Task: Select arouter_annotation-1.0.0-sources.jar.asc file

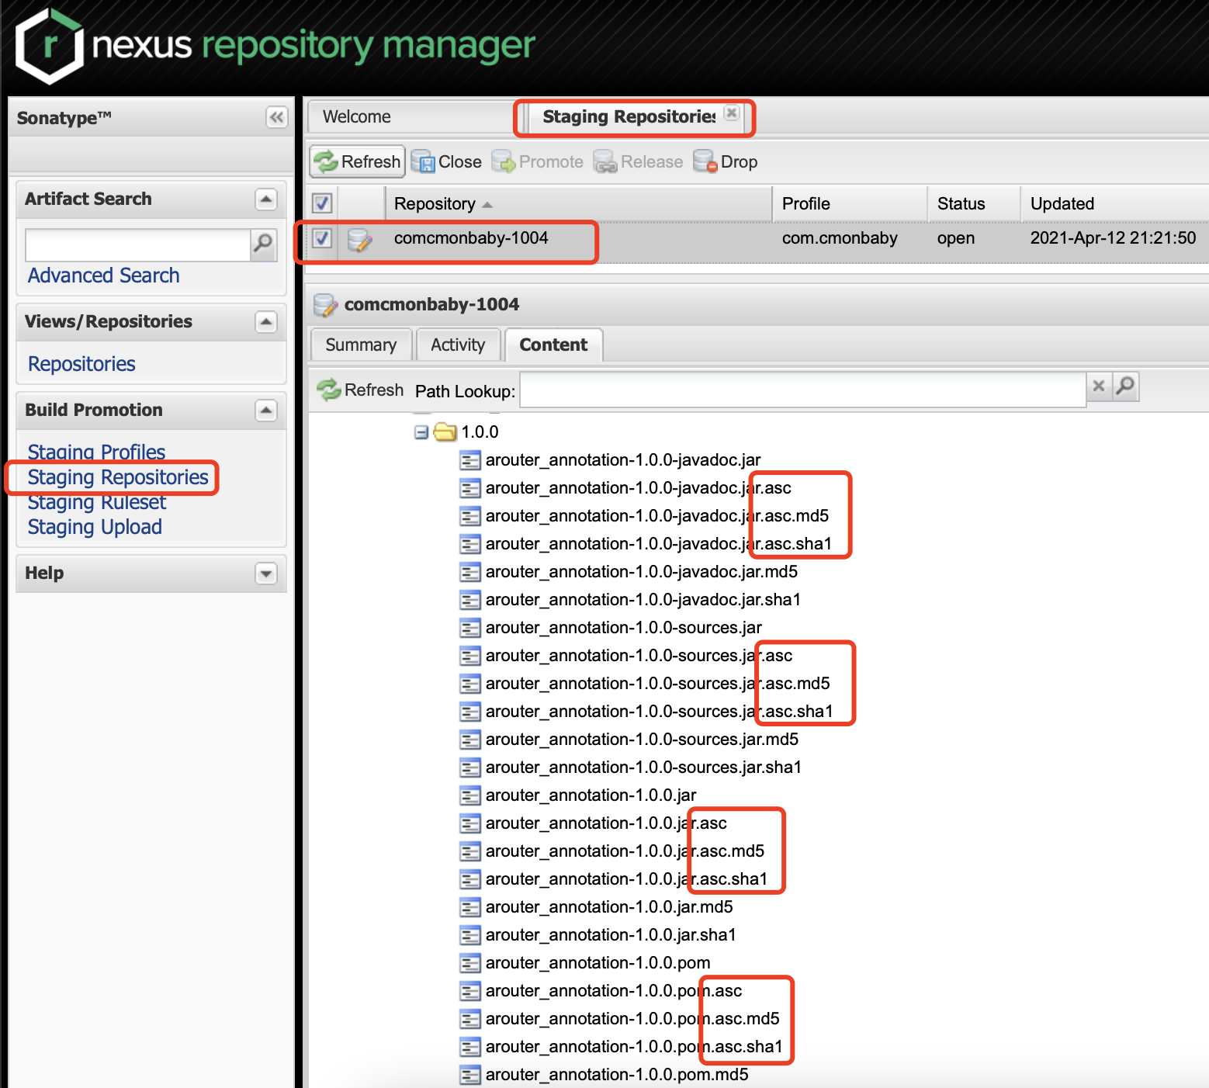Action: [639, 656]
